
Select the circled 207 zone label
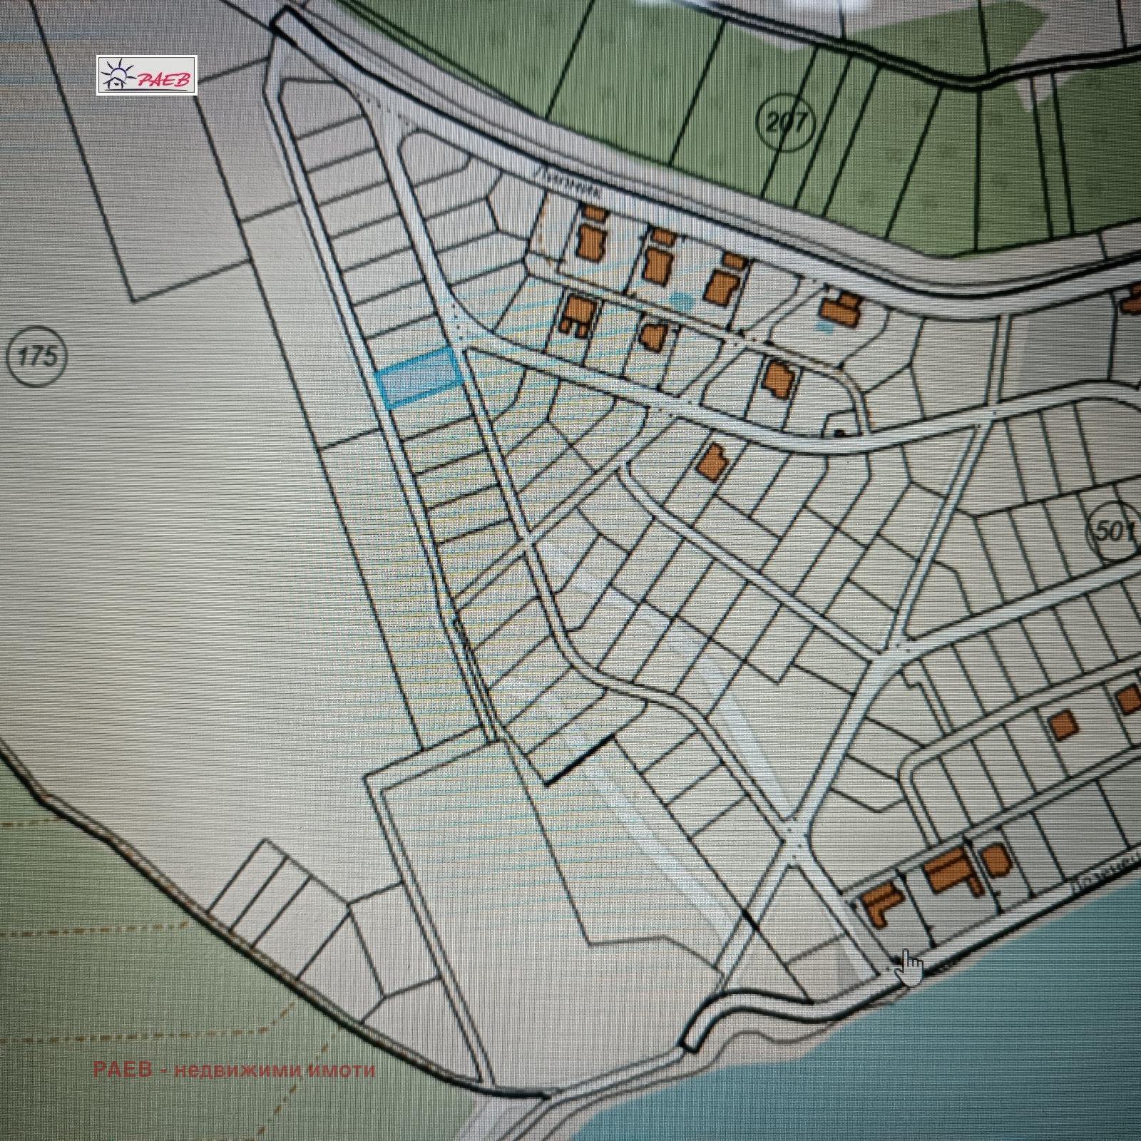point(785,123)
